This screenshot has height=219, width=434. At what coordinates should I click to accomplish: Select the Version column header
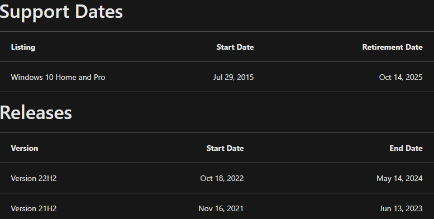[25, 148]
